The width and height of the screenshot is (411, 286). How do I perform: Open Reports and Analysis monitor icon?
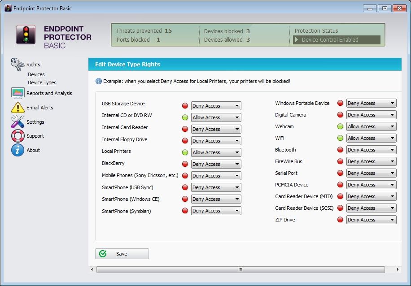click(x=17, y=93)
